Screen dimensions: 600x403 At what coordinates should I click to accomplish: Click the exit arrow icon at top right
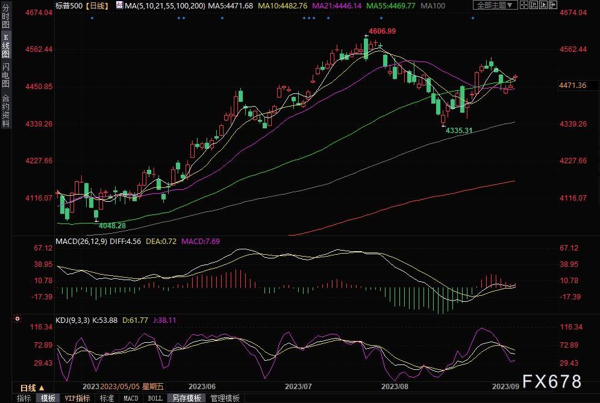pos(552,5)
